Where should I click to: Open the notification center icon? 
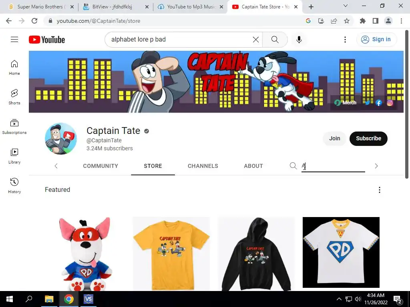point(398,299)
